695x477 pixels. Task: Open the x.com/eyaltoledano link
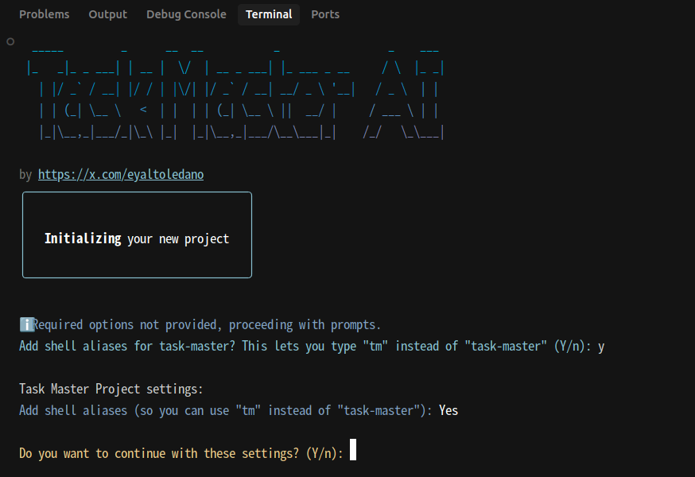(121, 175)
